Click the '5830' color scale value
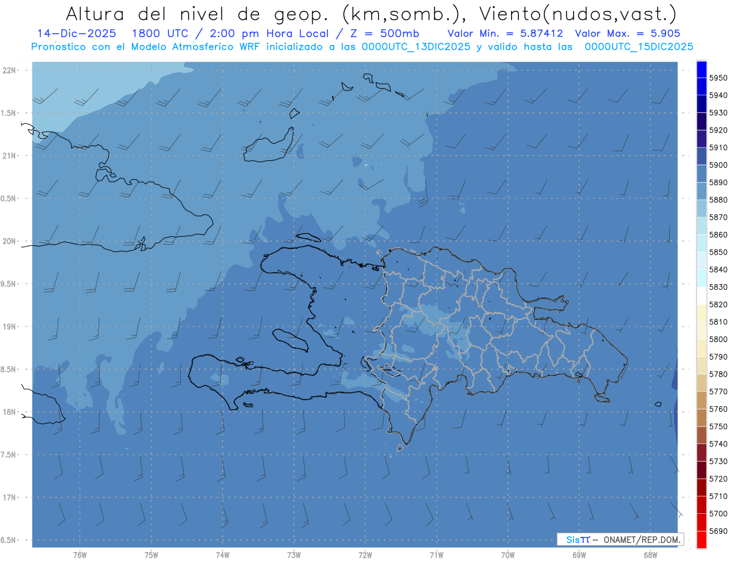 718,287
